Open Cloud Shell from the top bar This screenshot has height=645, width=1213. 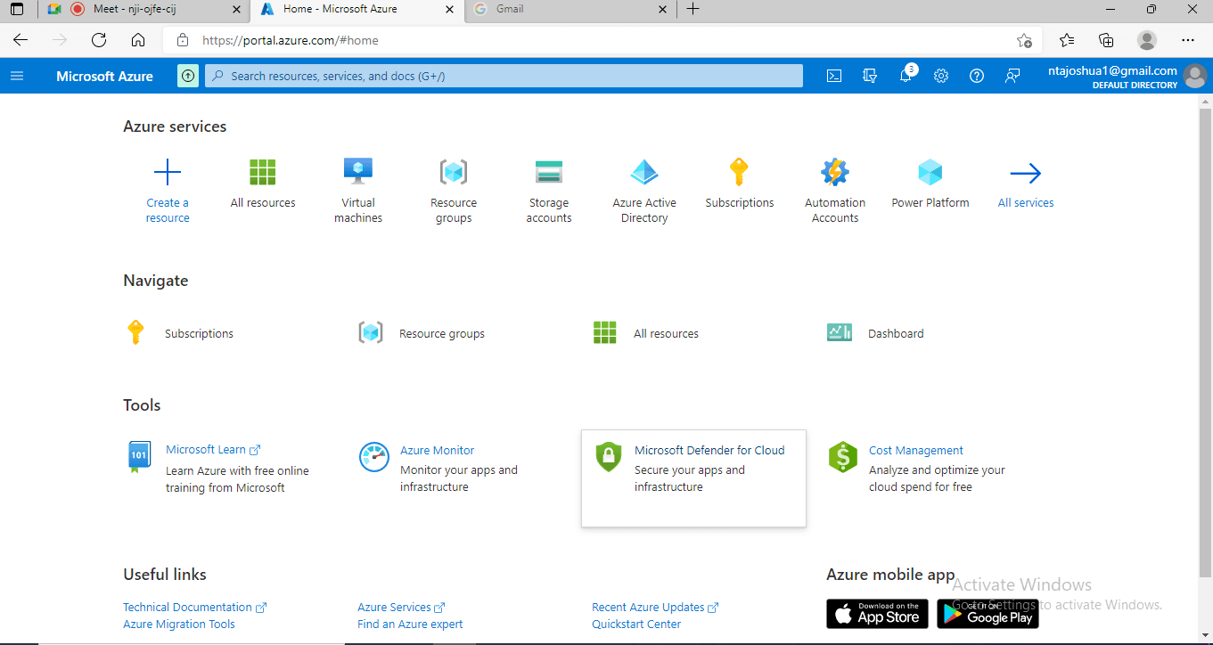[x=834, y=76]
